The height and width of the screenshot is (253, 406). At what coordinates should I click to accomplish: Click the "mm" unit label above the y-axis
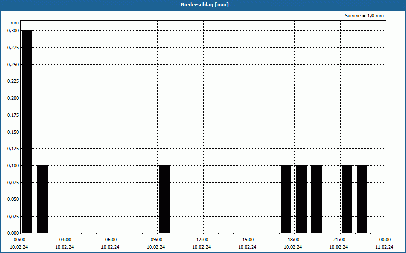coord(15,23)
